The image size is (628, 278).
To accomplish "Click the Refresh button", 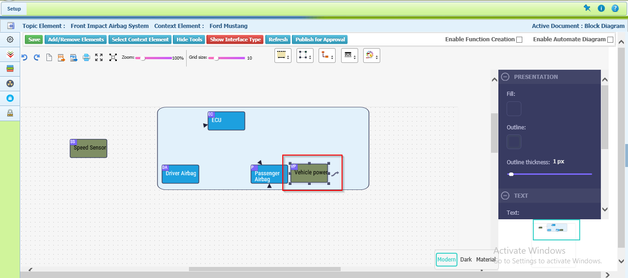I will (278, 39).
